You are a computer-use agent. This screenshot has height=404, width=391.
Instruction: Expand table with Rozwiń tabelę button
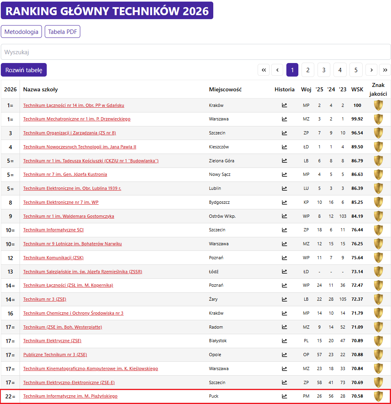click(24, 70)
